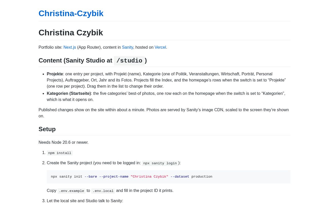329x205 pixels.
Task: Click the Published changes show paragraph
Action: click(164, 113)
